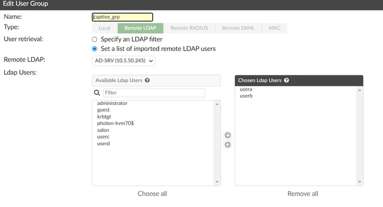Focus the Name field containing captive_grp

click(x=123, y=17)
